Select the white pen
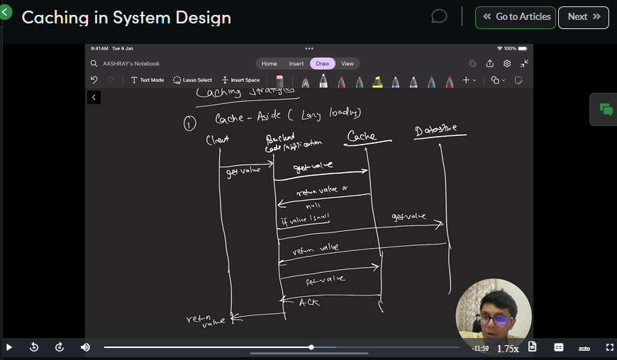The image size is (617, 360). [323, 81]
